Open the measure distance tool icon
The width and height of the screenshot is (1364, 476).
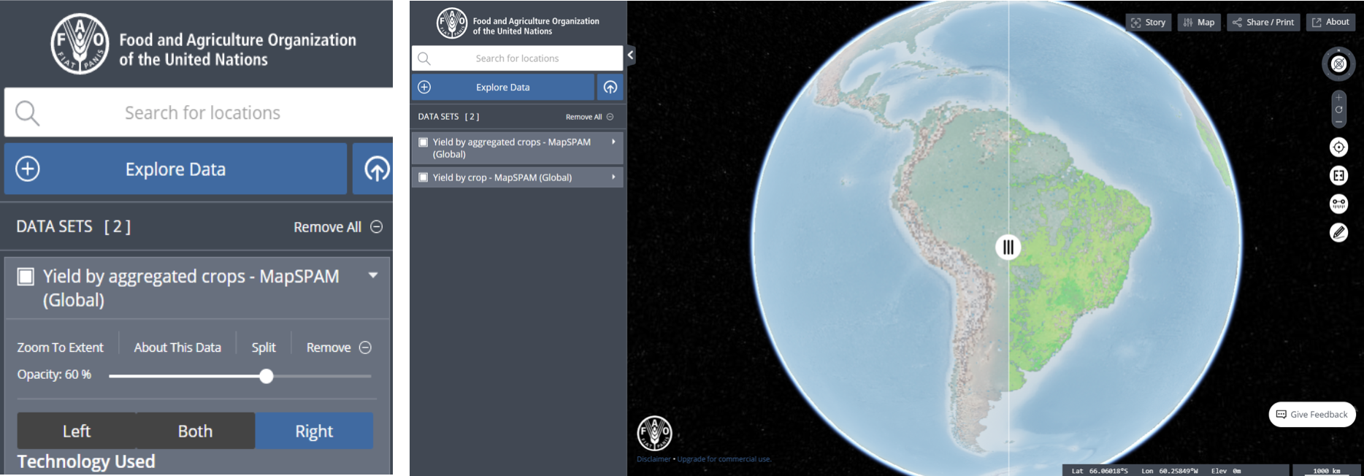[1338, 204]
